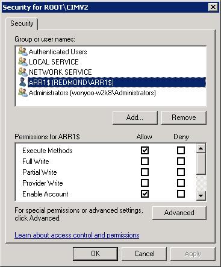Image resolution: width=221 pixels, height=267 pixels.
Task: Click the Apply button
Action: click(193, 254)
